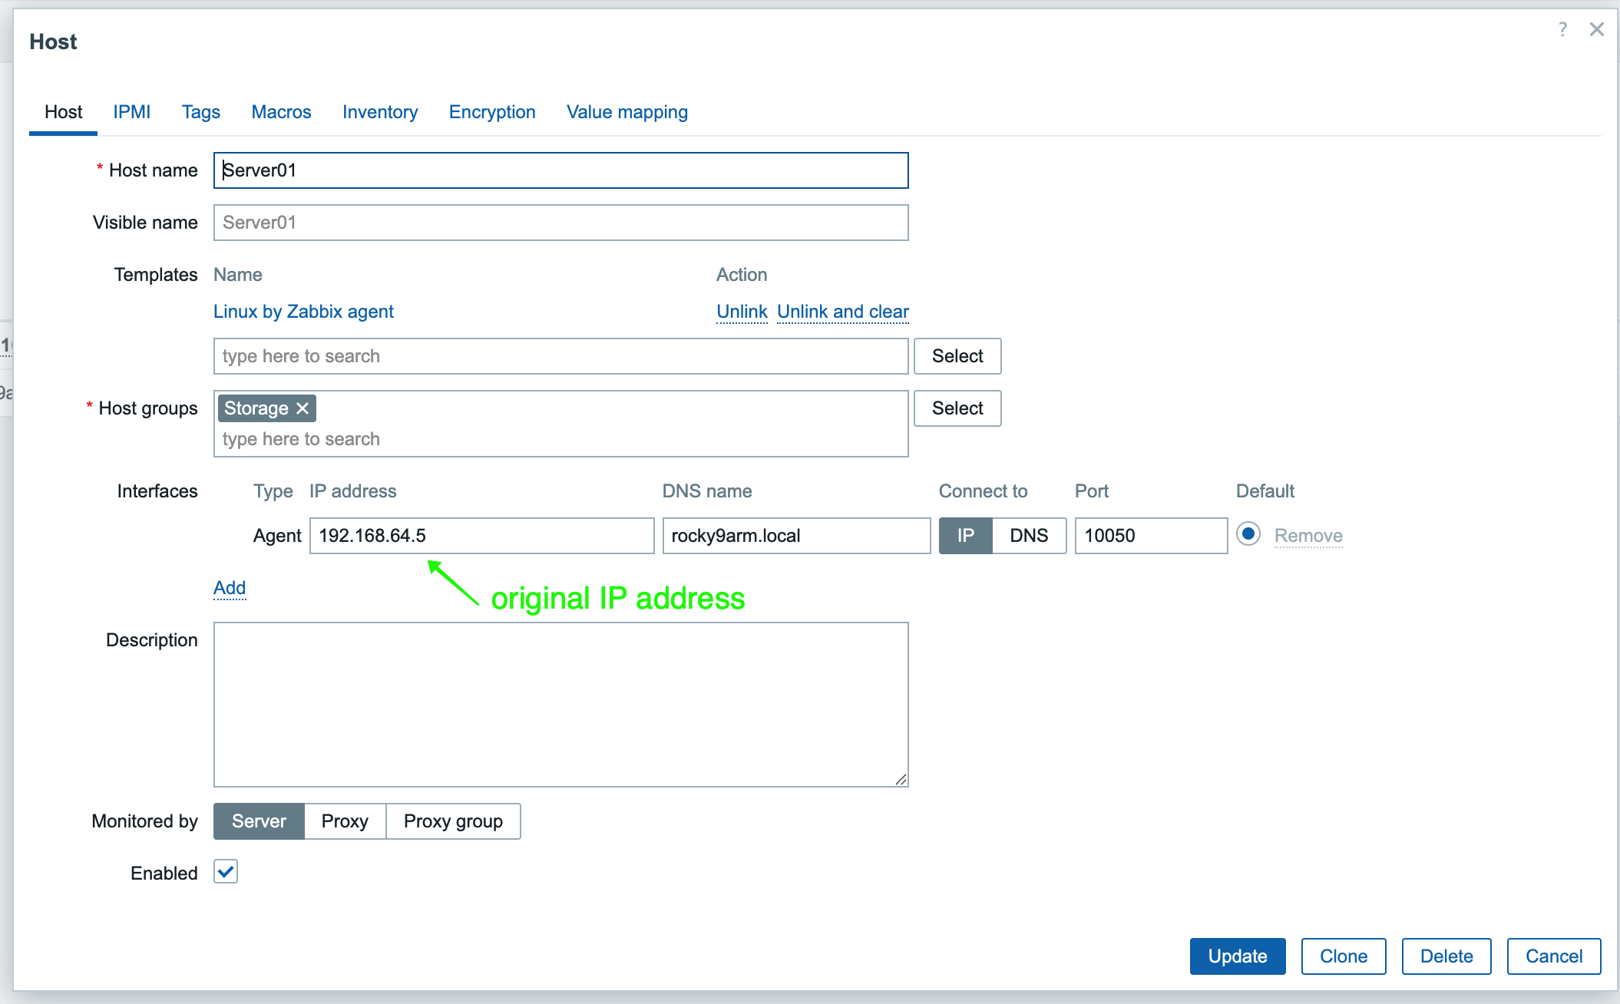The width and height of the screenshot is (1620, 1004).
Task: Click the Update button
Action: (x=1237, y=956)
